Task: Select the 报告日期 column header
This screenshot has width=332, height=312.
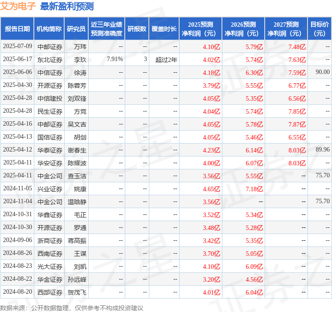Action: click(x=17, y=29)
